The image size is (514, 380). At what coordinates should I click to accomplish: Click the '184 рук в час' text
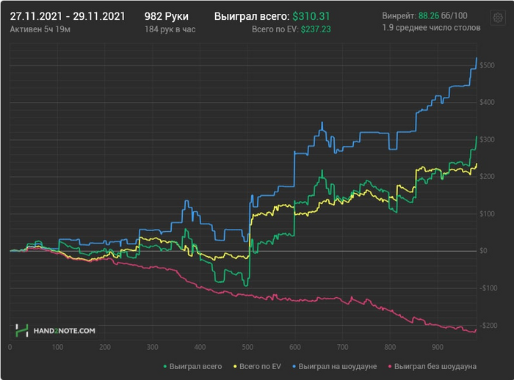[x=170, y=29]
